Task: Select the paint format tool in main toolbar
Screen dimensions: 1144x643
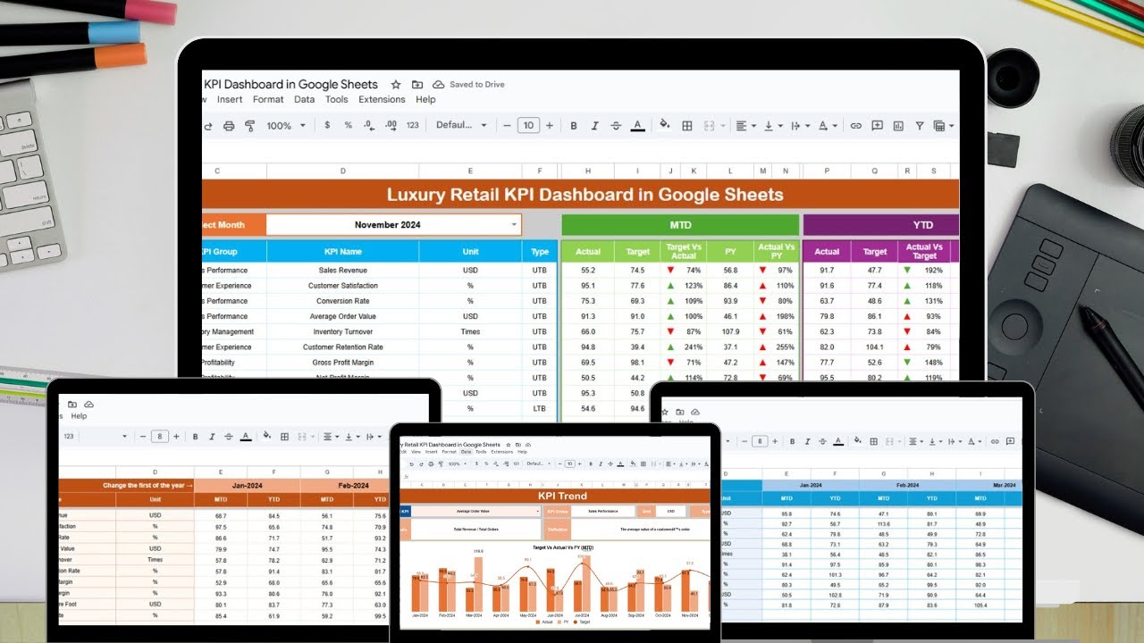Action: pyautogui.click(x=249, y=126)
